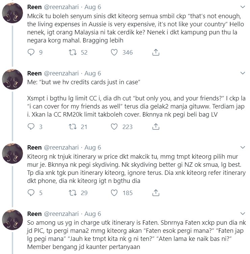The width and height of the screenshot is (250, 254).
Task: Expand options for the credit cards tweet
Action: point(242,73)
